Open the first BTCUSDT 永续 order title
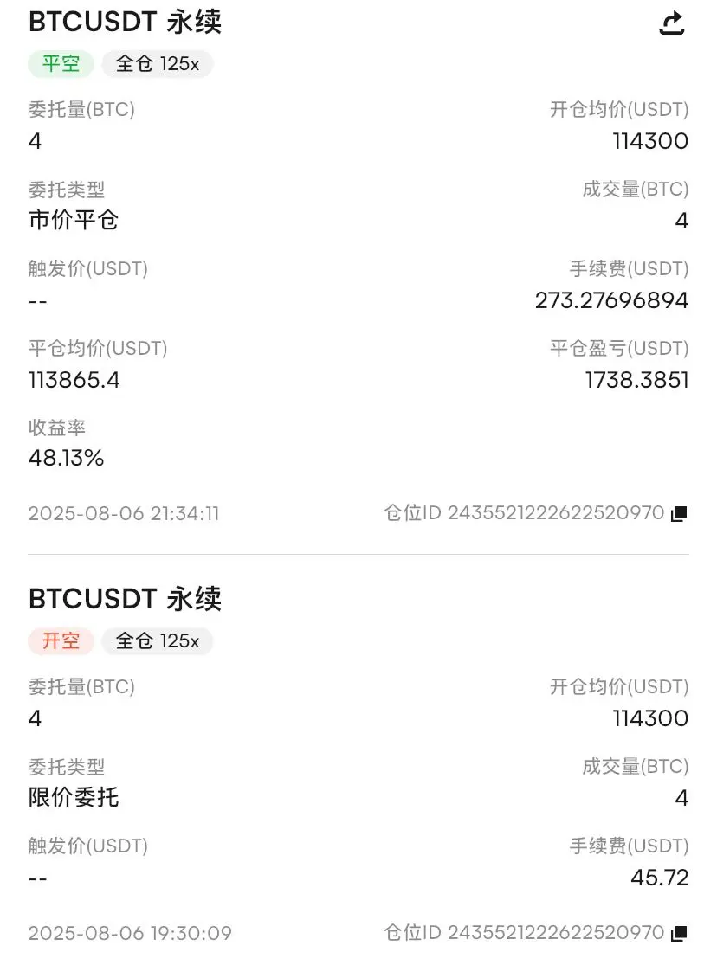 (125, 23)
